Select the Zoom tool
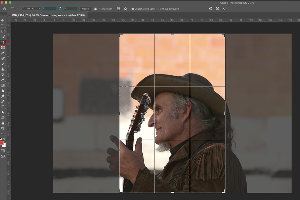This screenshot has height=200, width=300. (x=3, y=128)
